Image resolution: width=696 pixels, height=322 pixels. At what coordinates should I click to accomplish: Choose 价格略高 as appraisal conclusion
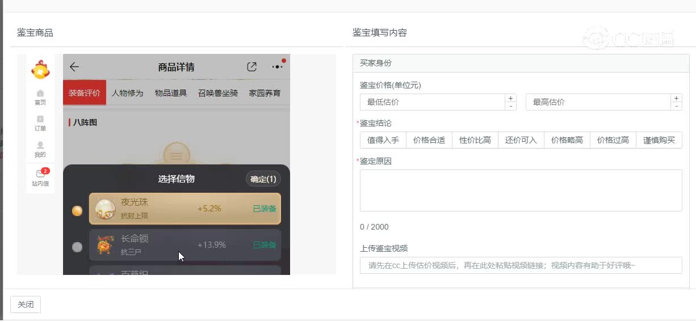567,140
